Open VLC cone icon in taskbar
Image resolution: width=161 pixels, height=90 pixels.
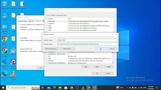tap(83, 88)
